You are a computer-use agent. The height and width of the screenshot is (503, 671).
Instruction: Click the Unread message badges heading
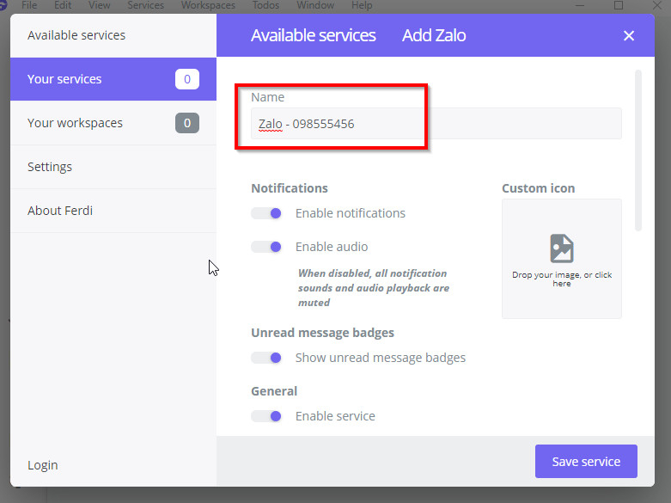point(322,333)
